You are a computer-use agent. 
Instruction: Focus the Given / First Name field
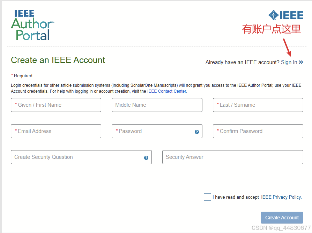click(x=56, y=105)
